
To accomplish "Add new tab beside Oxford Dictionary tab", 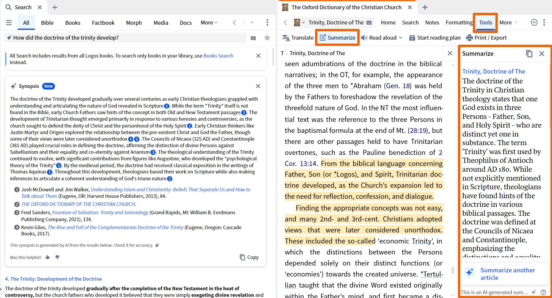I will (x=425, y=7).
